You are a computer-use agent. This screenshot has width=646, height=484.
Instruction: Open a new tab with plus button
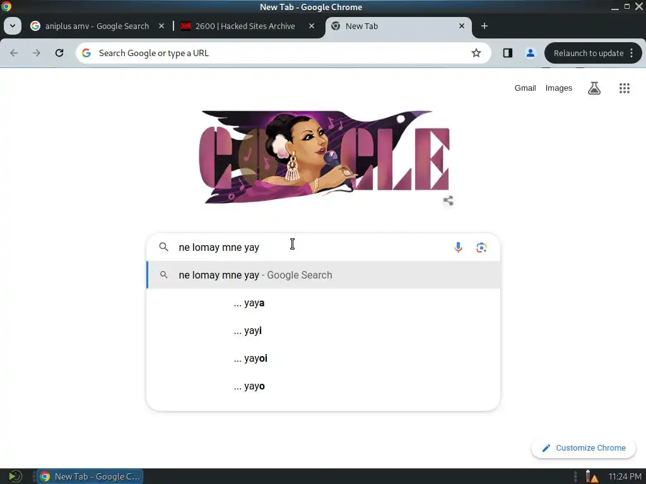click(x=484, y=26)
